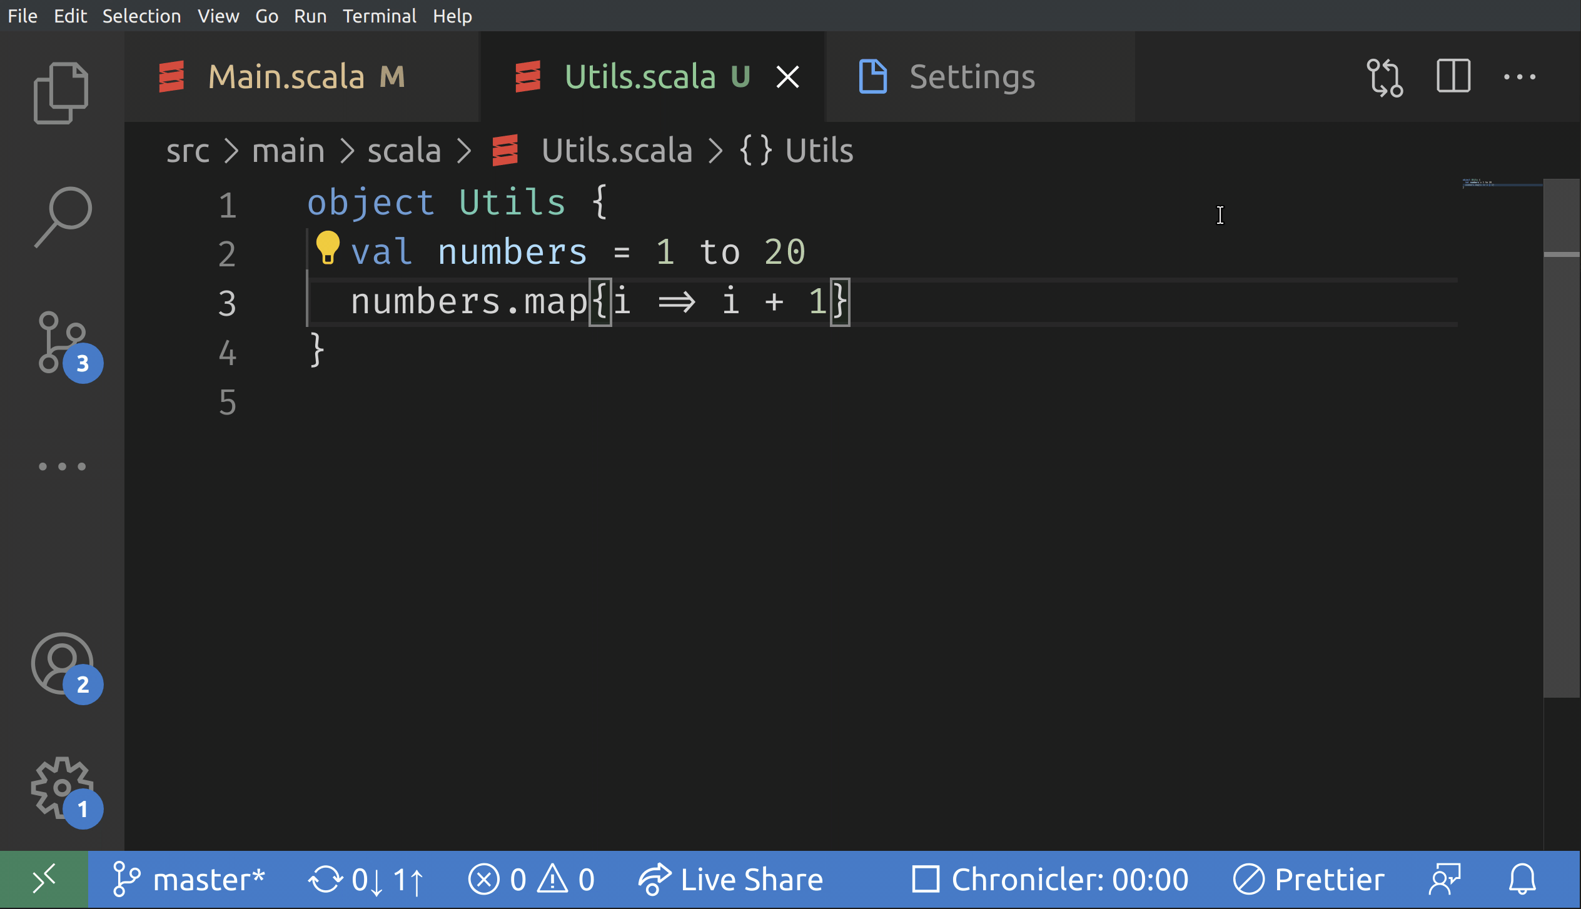Open the Terminal menu
Image resolution: width=1581 pixels, height=909 pixels.
379,16
